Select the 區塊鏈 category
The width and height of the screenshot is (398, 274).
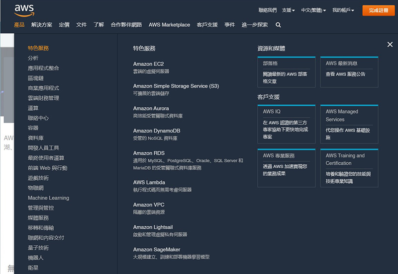[35, 78]
